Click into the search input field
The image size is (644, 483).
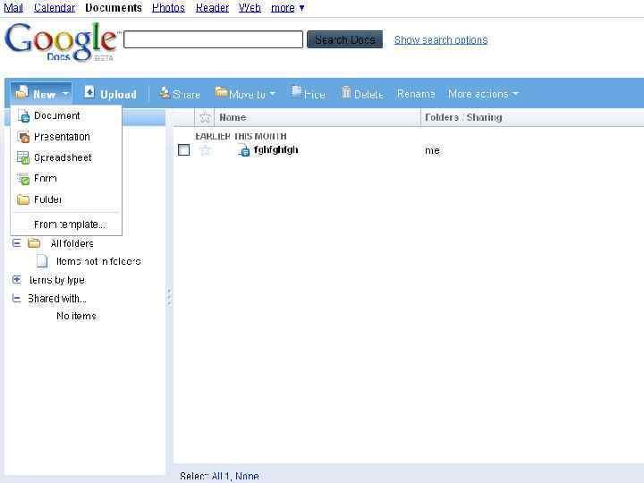[x=213, y=39]
